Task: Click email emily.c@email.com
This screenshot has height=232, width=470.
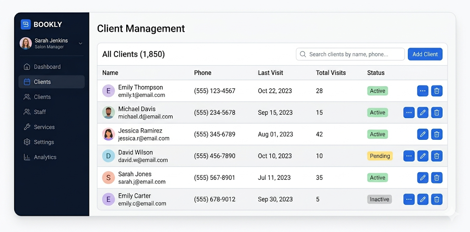Action: pyautogui.click(x=142, y=204)
